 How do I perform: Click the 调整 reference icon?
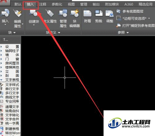click(x=110, y=13)
